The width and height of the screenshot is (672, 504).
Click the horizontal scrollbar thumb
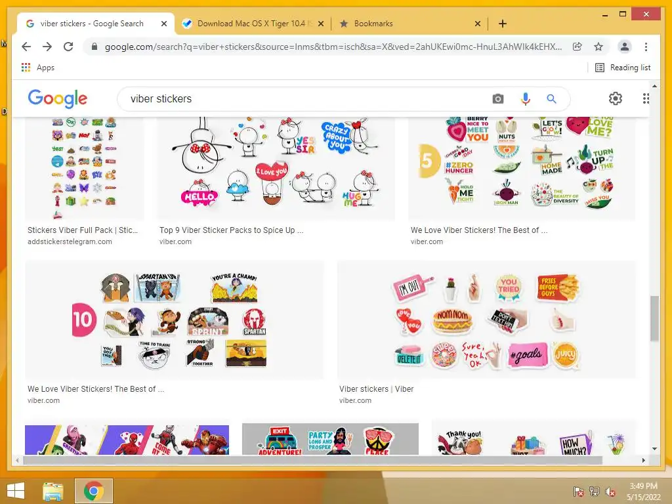click(x=312, y=460)
